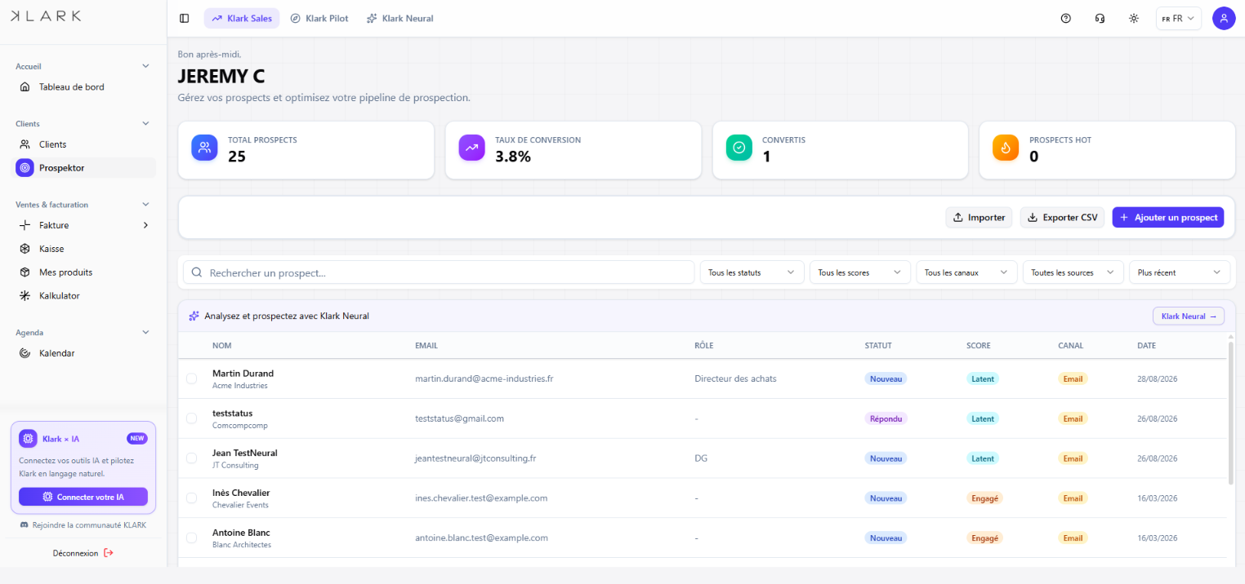Open the help question mark icon
The image size is (1245, 584).
[x=1065, y=18]
